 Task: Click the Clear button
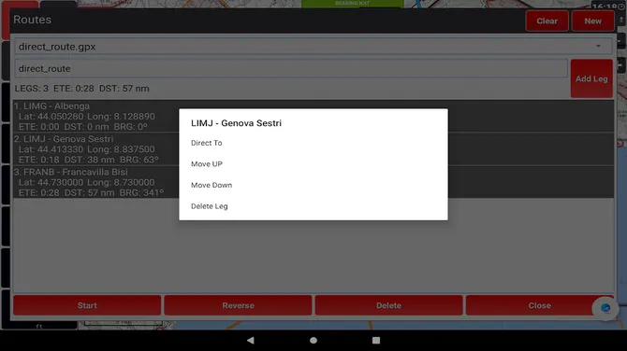tap(547, 21)
